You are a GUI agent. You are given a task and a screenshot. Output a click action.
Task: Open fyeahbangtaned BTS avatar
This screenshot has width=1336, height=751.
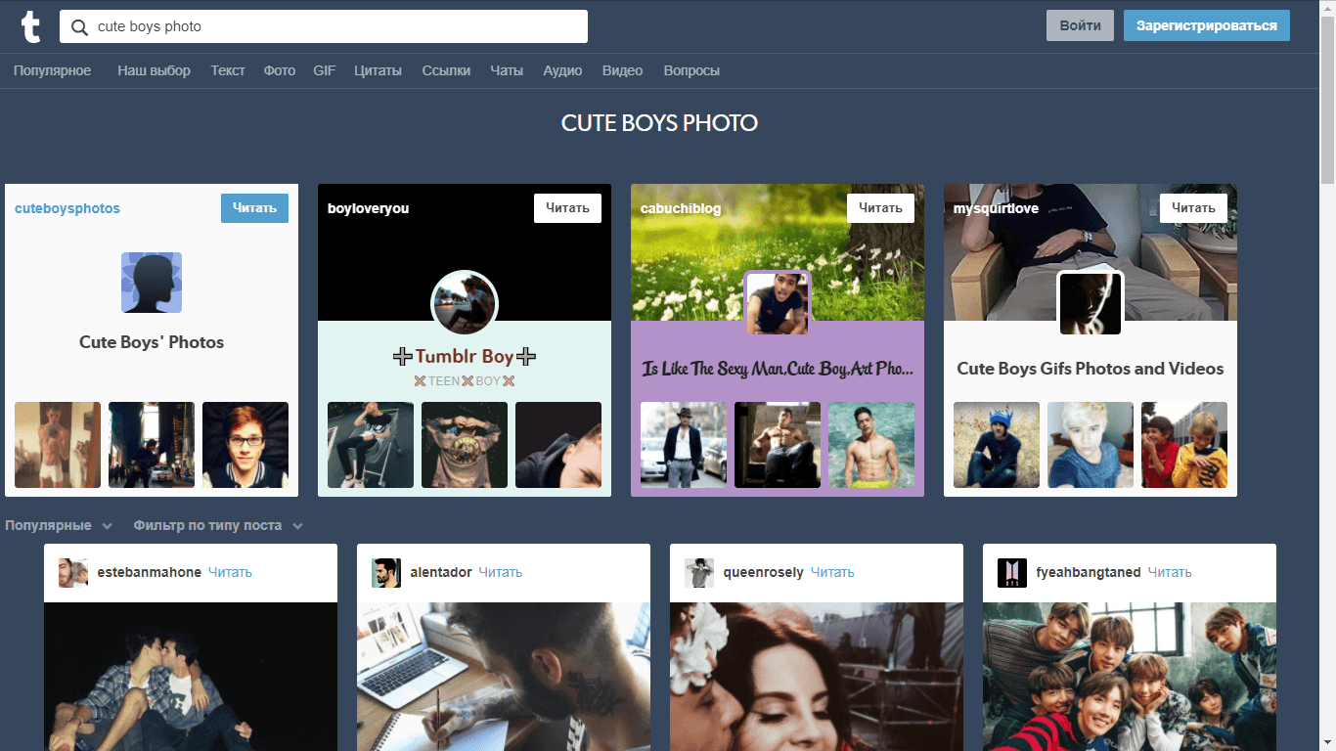pyautogui.click(x=1012, y=573)
